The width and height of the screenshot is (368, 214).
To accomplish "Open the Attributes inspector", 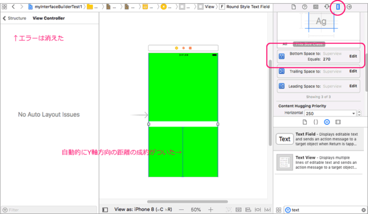I will click(327, 7).
